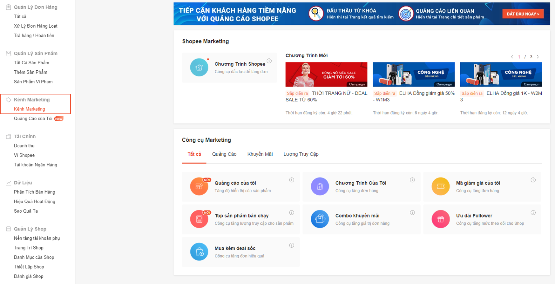The width and height of the screenshot is (555, 284).
Task: Click info icon on Top sản phẩm bán chạy card
Action: (x=292, y=213)
